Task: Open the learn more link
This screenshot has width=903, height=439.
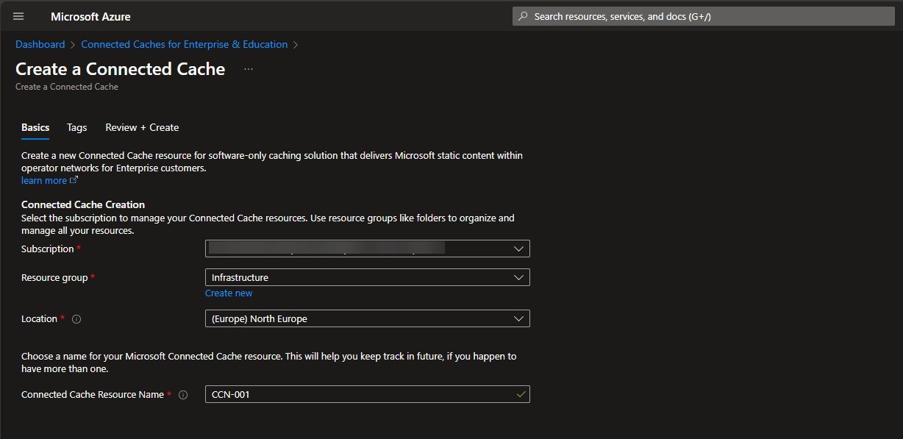Action: click(x=44, y=180)
